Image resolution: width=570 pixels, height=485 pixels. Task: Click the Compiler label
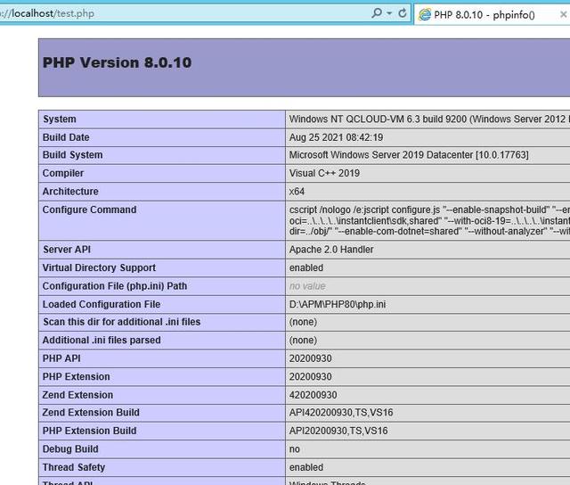click(63, 173)
